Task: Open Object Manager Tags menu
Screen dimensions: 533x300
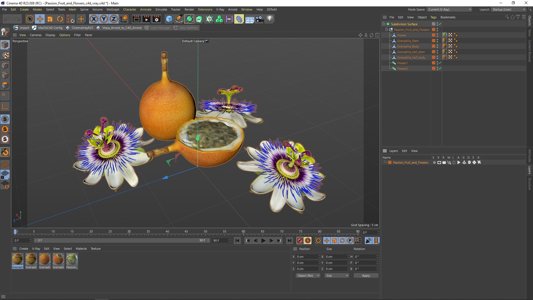Action: [433, 17]
